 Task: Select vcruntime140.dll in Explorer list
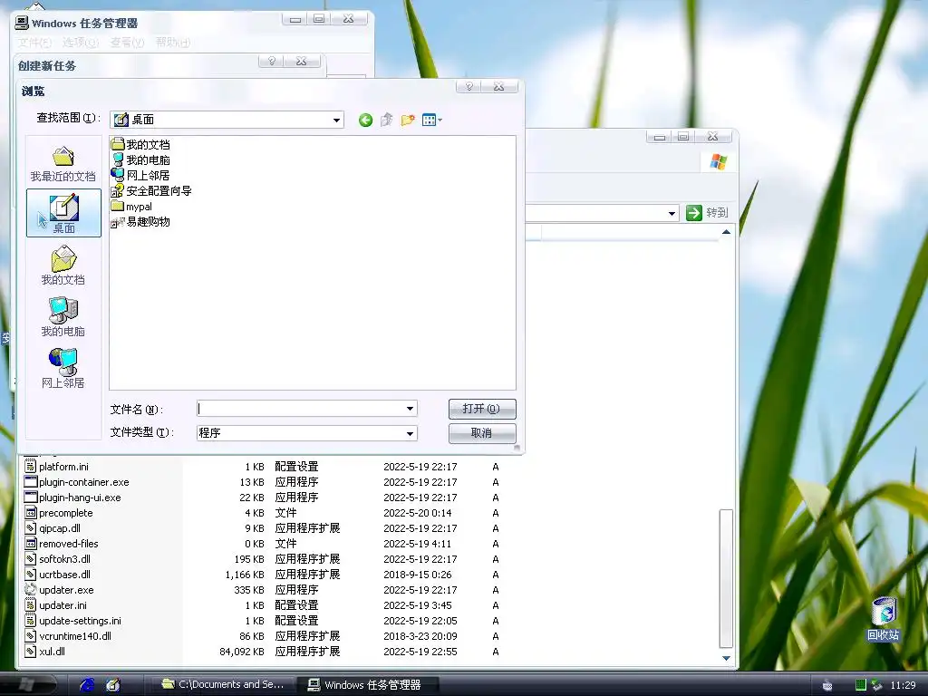tap(68, 635)
